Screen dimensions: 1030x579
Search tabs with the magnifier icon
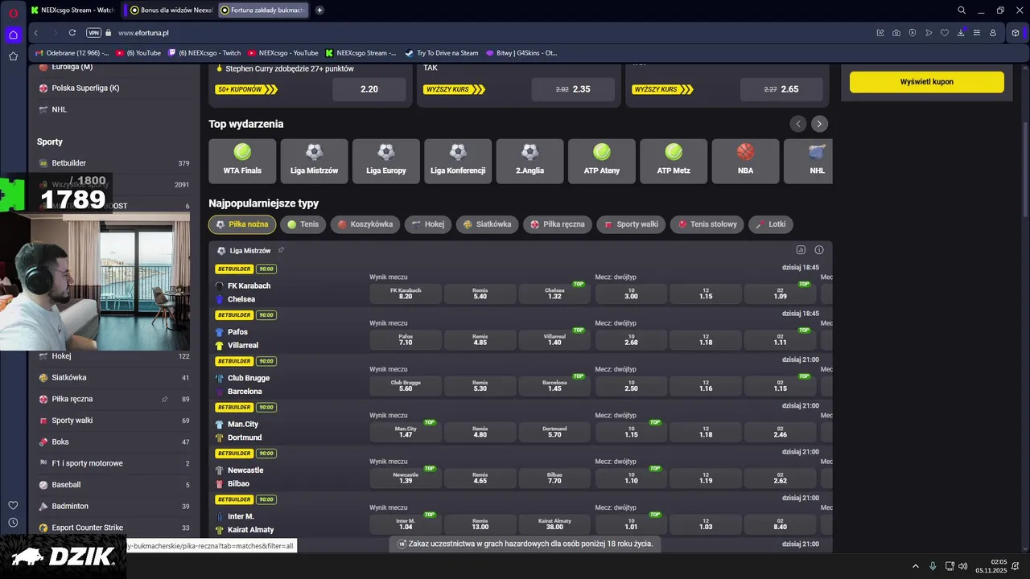(x=962, y=10)
